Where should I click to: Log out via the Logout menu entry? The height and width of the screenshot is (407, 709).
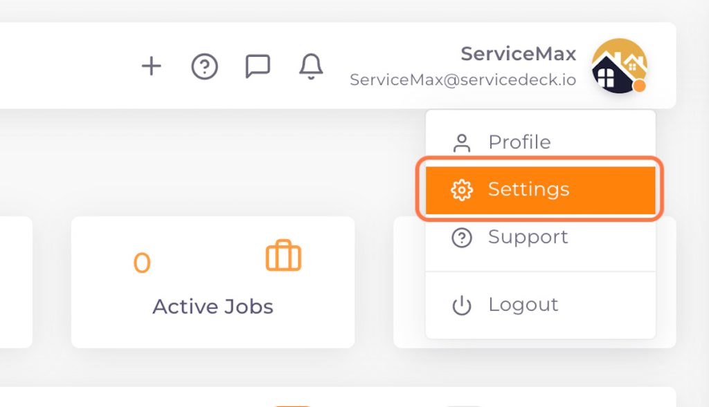(x=522, y=304)
